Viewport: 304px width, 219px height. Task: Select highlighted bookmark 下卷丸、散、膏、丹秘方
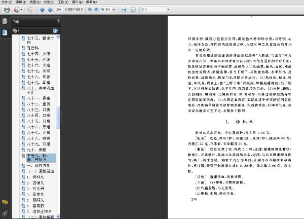[41, 158]
